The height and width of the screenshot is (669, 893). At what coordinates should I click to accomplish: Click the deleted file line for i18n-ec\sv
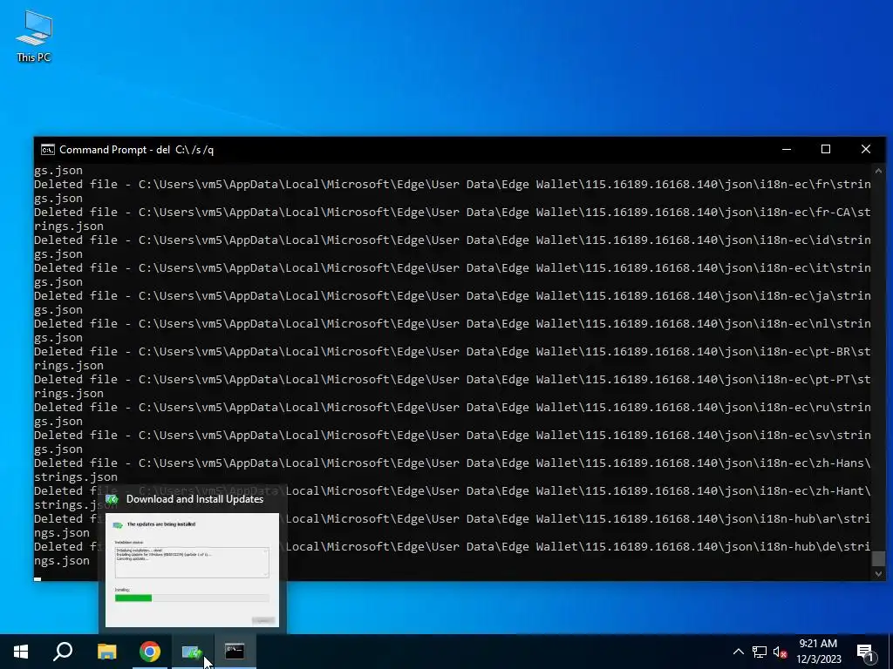(x=453, y=442)
